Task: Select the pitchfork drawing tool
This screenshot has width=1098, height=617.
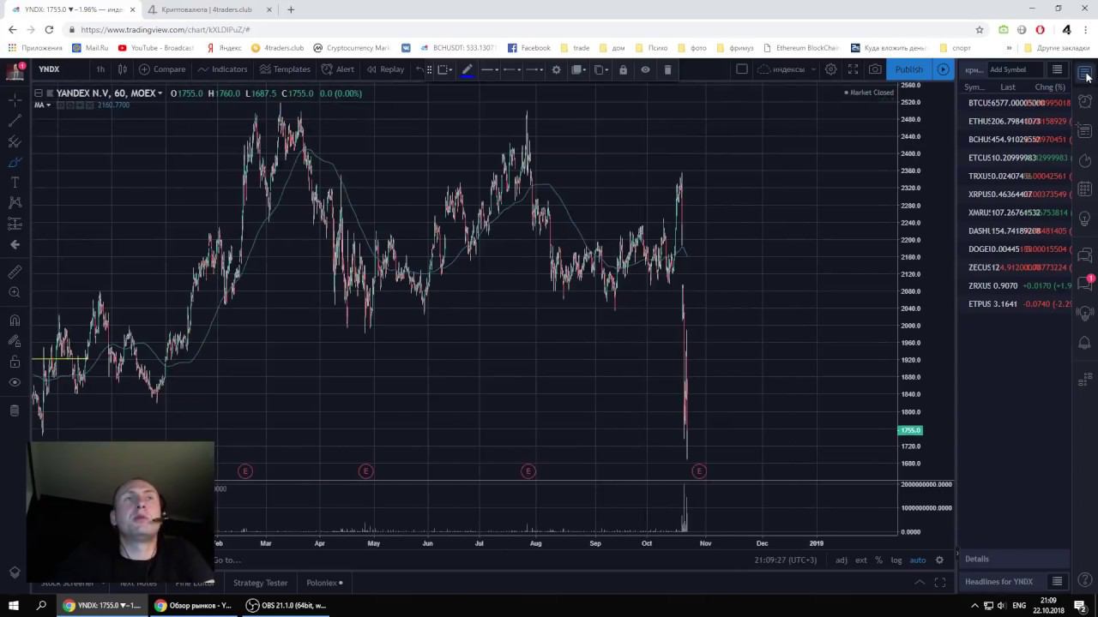Action: pos(15,141)
